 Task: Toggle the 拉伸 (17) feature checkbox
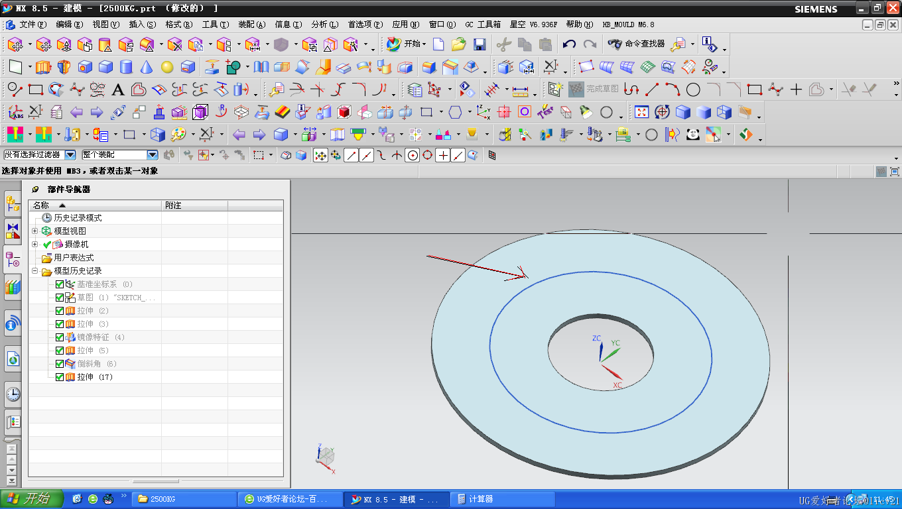coord(60,377)
